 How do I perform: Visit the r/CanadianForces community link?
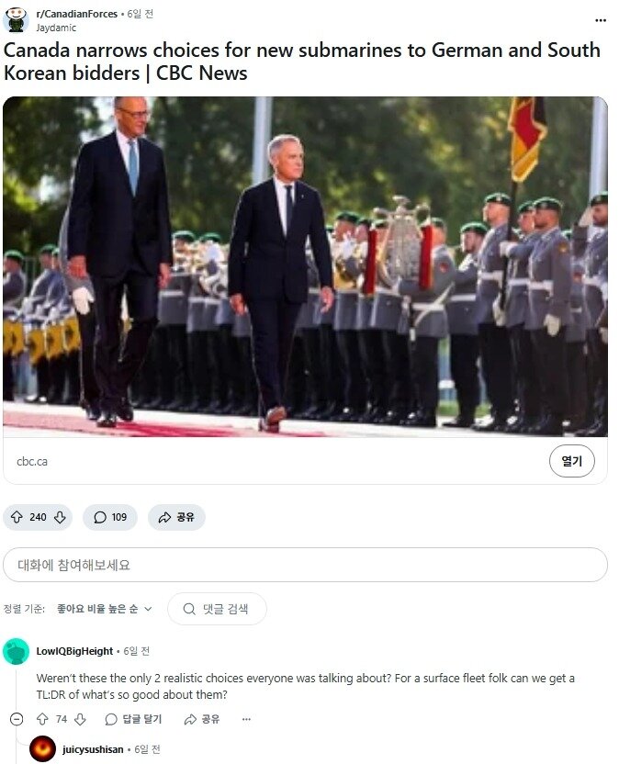[x=76, y=14]
